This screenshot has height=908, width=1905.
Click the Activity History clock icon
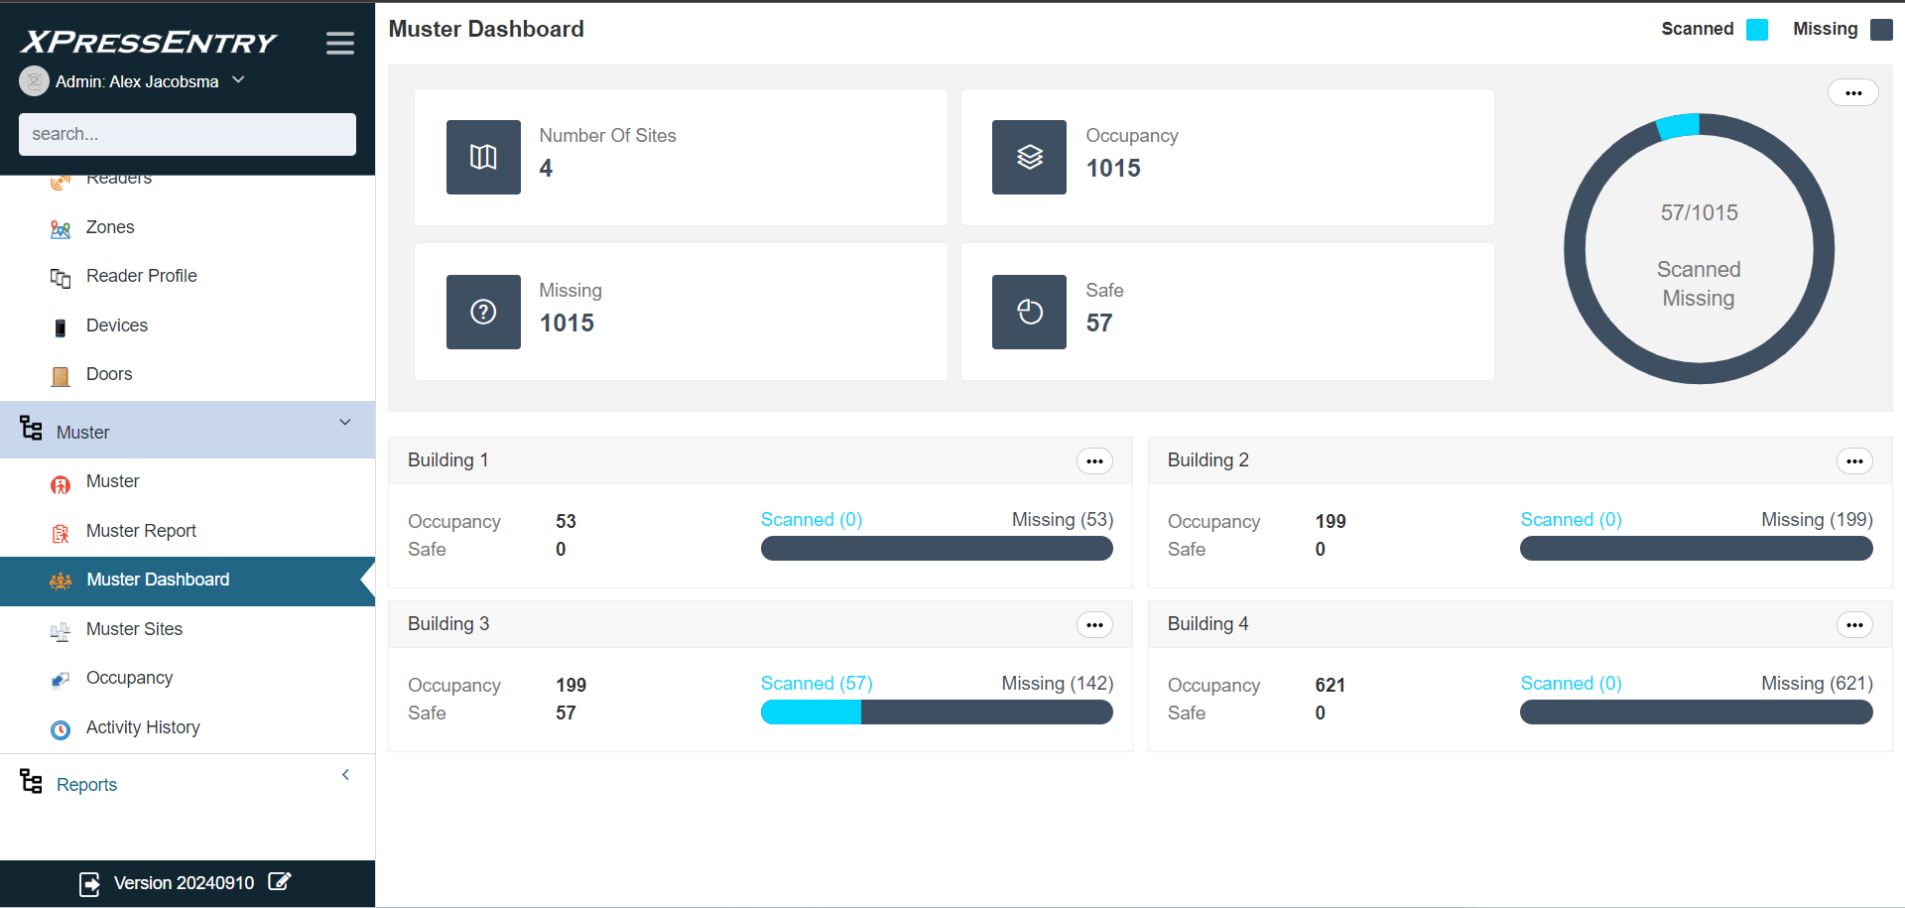[61, 727]
